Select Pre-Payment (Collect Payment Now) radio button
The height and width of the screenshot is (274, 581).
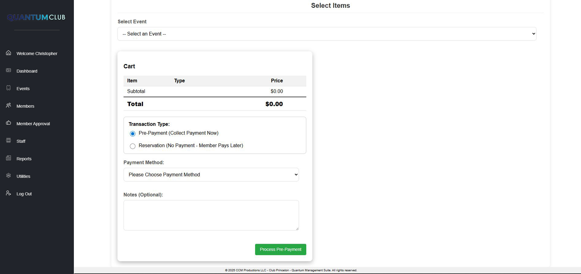(133, 134)
